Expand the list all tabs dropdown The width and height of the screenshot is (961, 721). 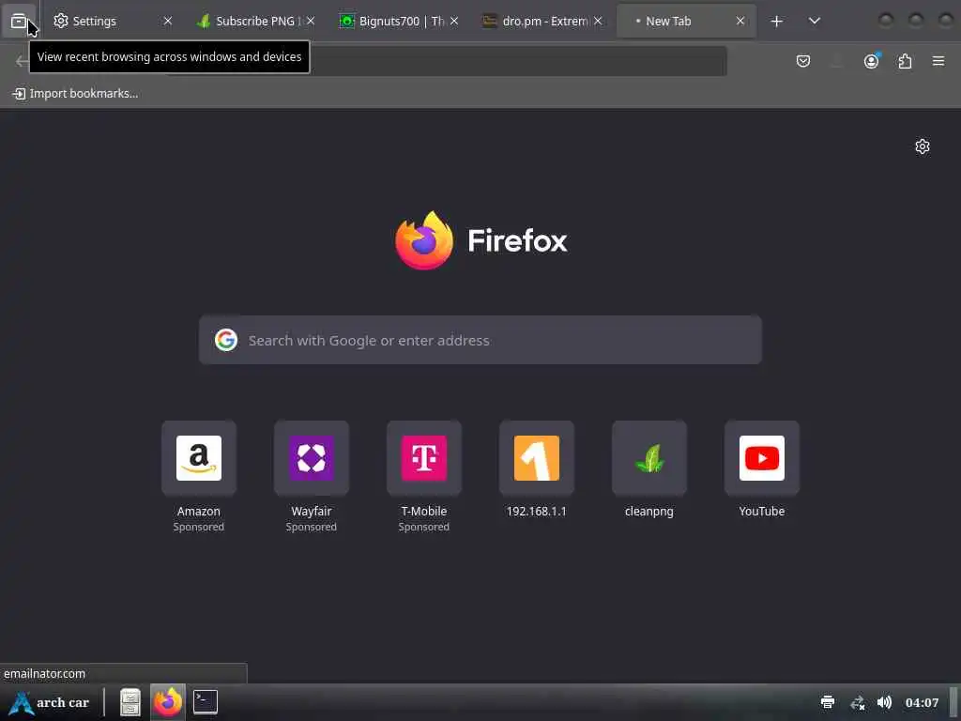(x=814, y=21)
